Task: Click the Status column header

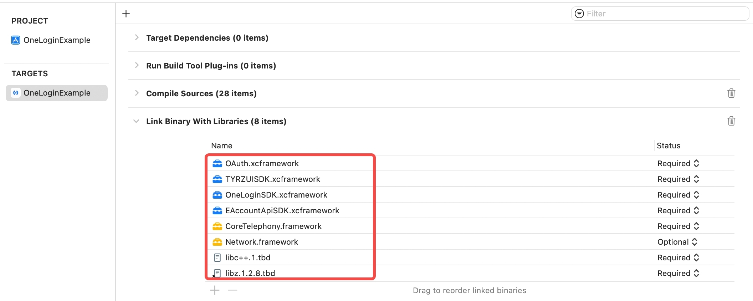Action: pyautogui.click(x=669, y=146)
